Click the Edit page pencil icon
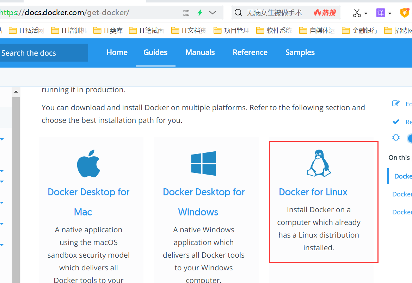Screen dimensions: 412x283 [x=396, y=104]
